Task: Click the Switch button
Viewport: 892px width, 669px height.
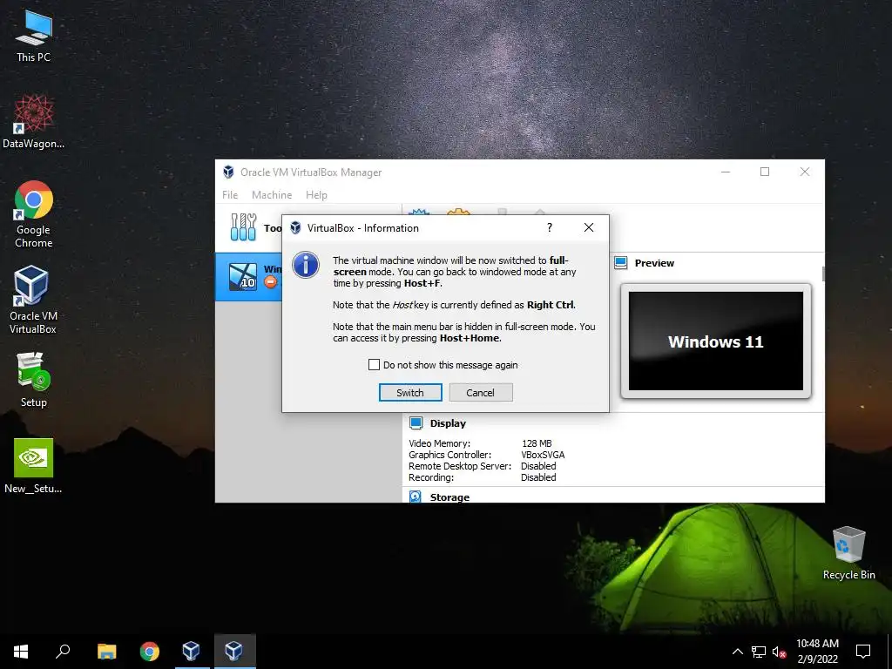Action: 410,393
